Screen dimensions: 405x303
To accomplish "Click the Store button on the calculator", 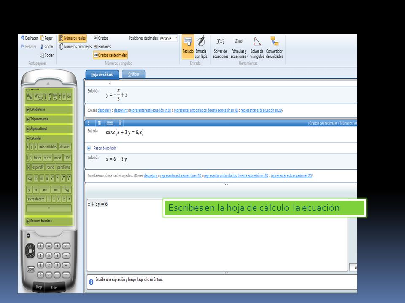I will 31,269.
